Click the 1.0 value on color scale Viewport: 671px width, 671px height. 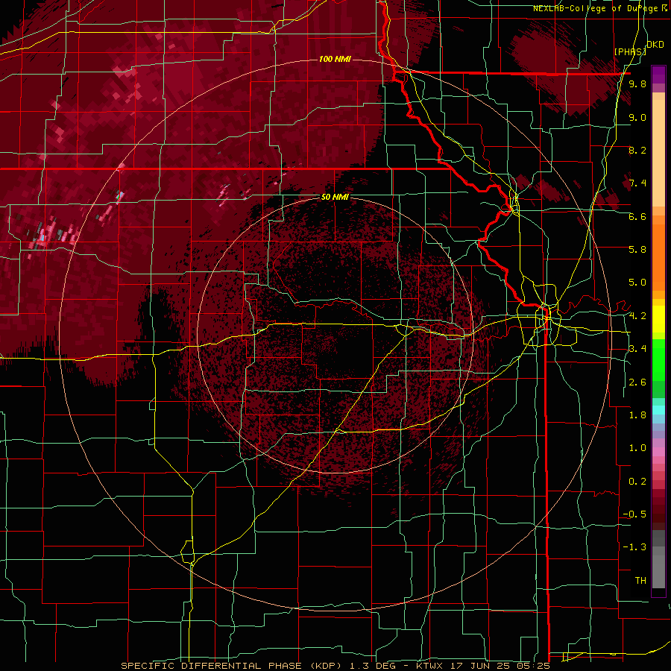[637, 448]
